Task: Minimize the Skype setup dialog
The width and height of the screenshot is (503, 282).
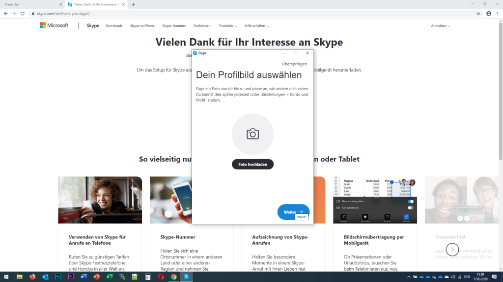Action: click(283, 53)
